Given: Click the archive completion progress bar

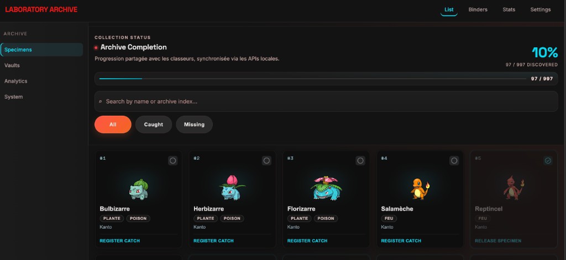Looking at the screenshot, I should [313, 79].
